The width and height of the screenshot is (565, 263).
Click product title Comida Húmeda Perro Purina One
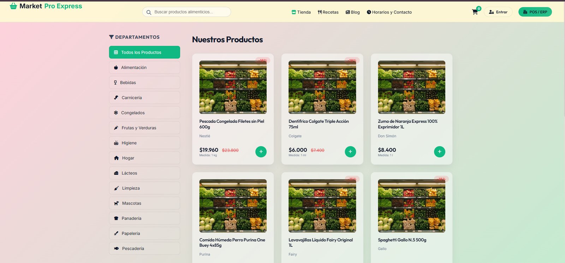click(232, 243)
